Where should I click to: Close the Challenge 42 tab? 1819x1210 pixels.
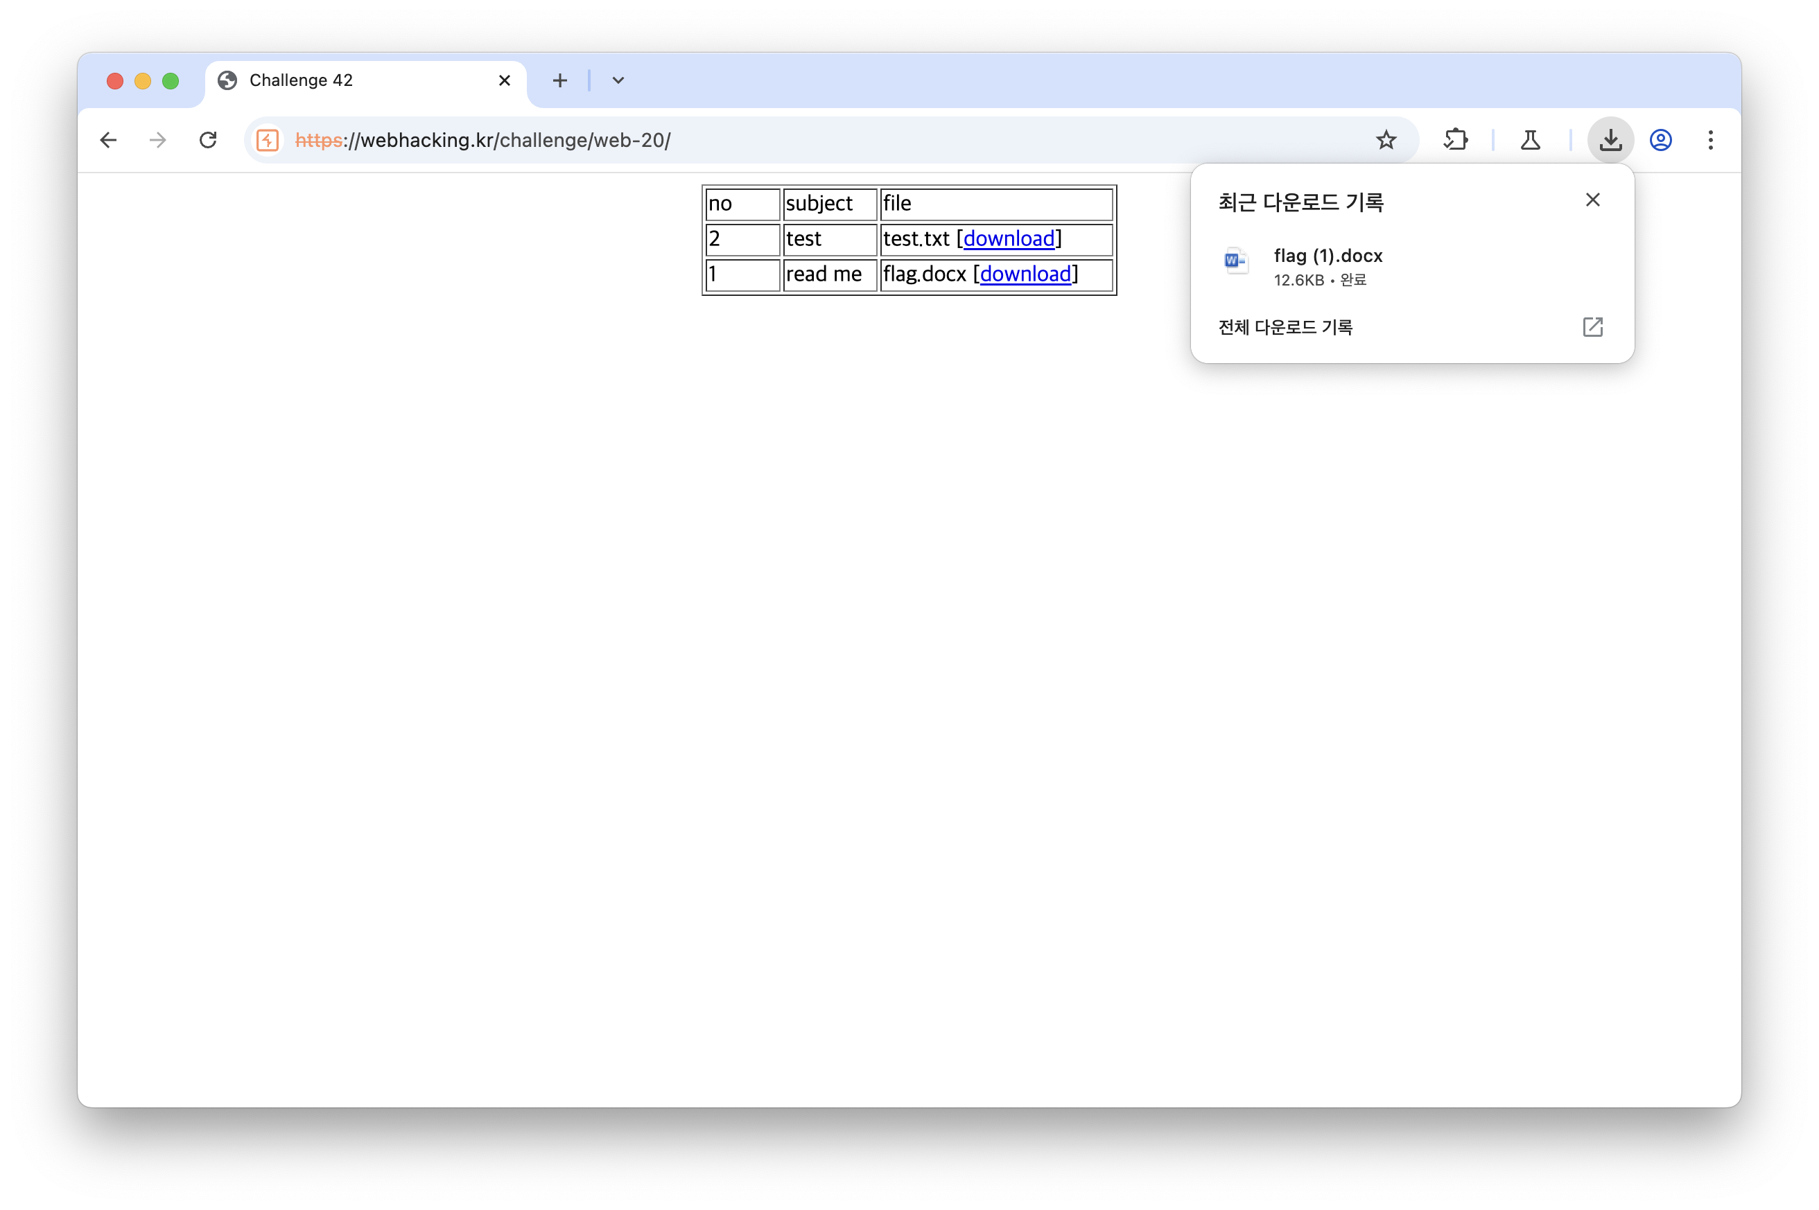point(504,80)
